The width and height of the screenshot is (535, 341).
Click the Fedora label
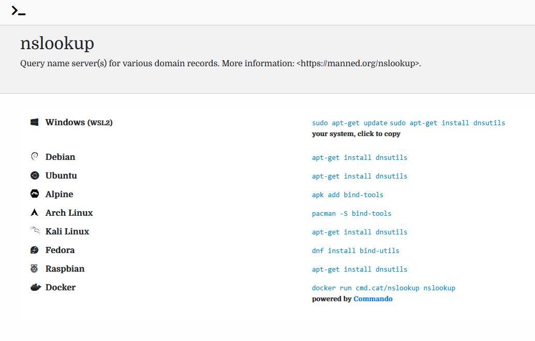click(60, 250)
